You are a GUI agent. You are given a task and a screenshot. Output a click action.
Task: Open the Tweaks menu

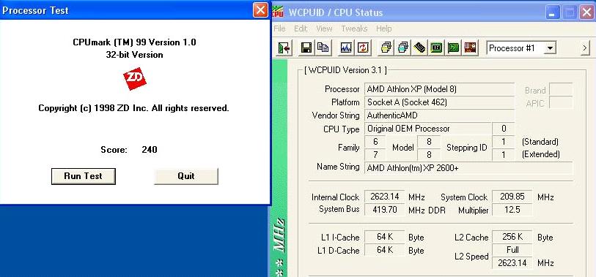[354, 29]
